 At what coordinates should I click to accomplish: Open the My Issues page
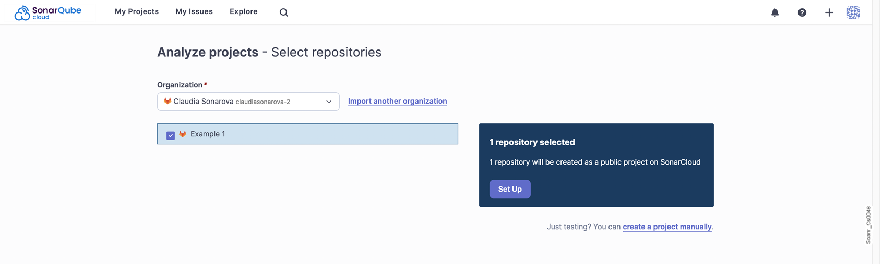194,11
